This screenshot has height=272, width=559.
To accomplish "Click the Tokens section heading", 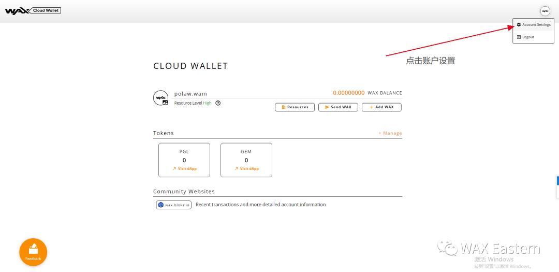I will tap(163, 133).
